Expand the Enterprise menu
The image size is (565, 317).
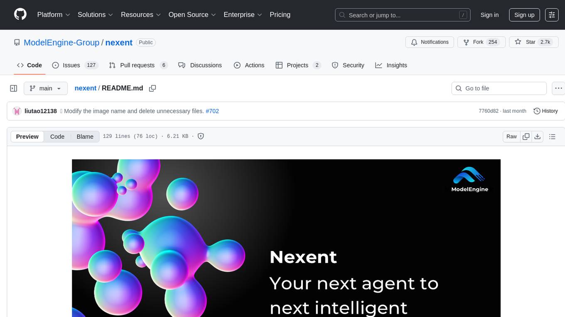point(243,15)
